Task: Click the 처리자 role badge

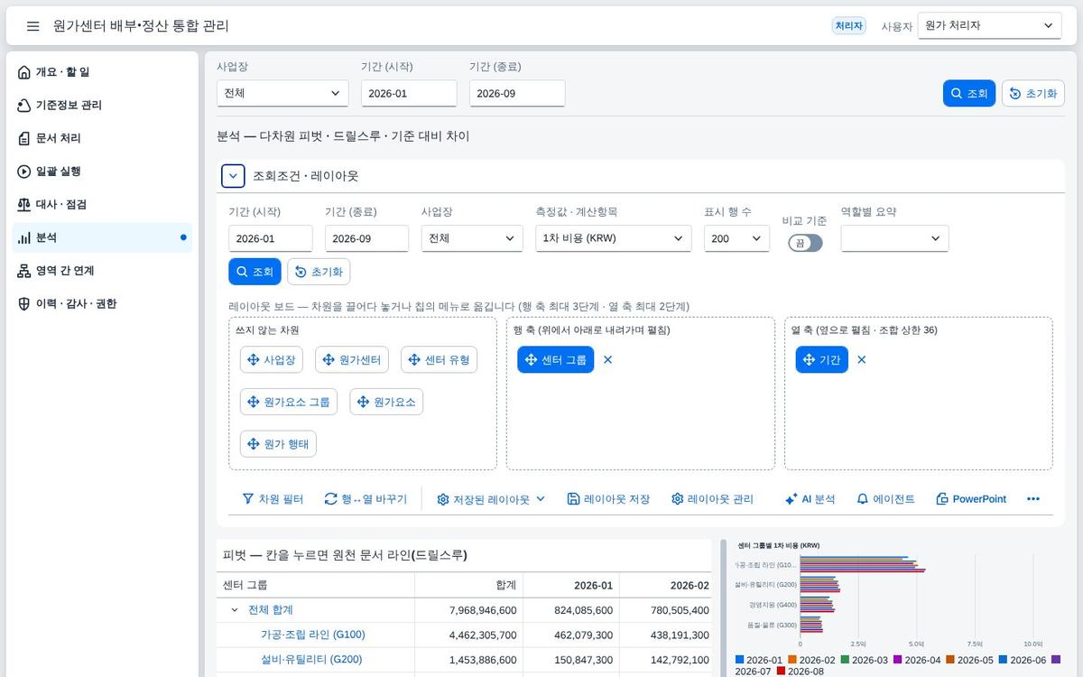Action: point(848,26)
